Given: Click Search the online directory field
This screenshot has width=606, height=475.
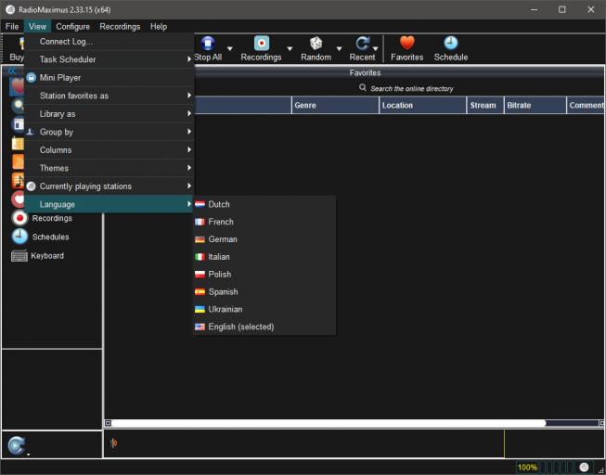Looking at the screenshot, I should tap(412, 88).
